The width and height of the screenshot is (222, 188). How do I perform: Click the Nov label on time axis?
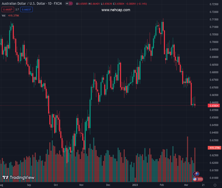coord(81,185)
